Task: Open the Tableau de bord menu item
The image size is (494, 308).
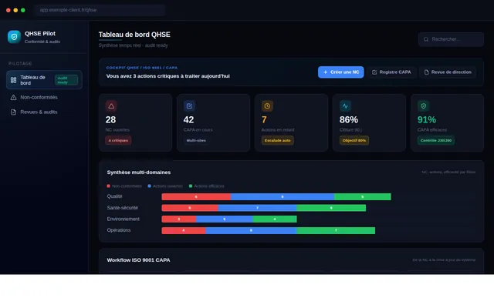Action: (x=44, y=80)
